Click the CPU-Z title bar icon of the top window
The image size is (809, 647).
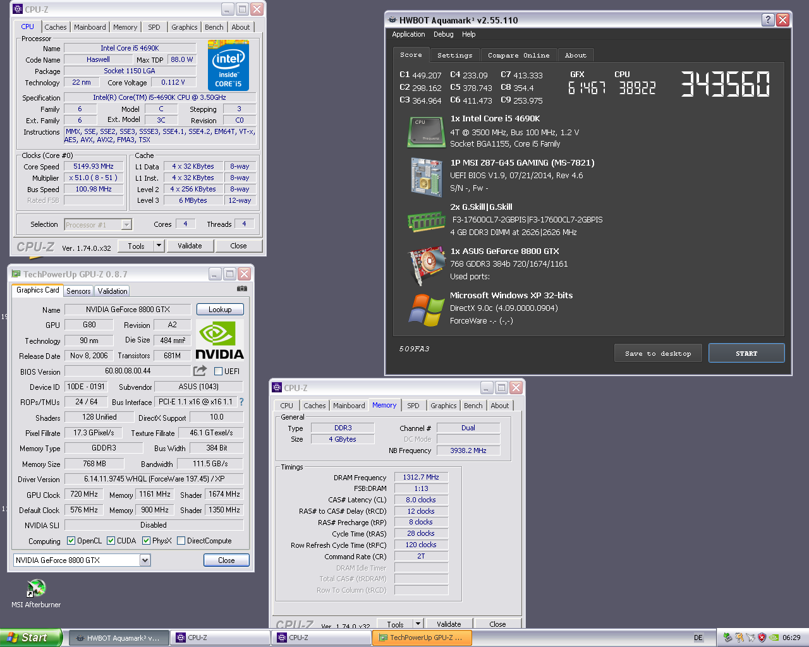(x=18, y=9)
